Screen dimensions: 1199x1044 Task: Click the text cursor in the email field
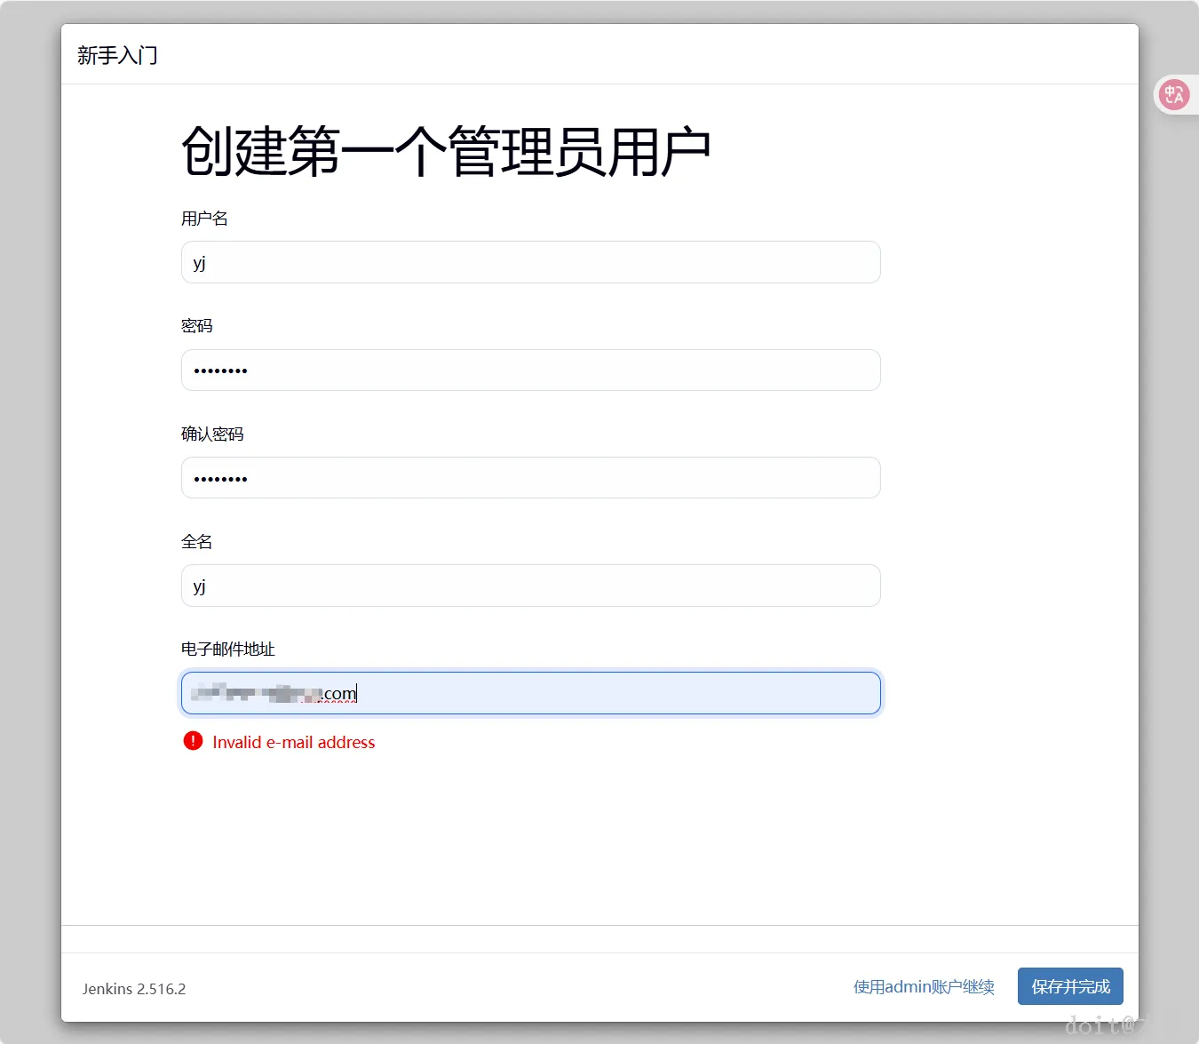click(356, 692)
